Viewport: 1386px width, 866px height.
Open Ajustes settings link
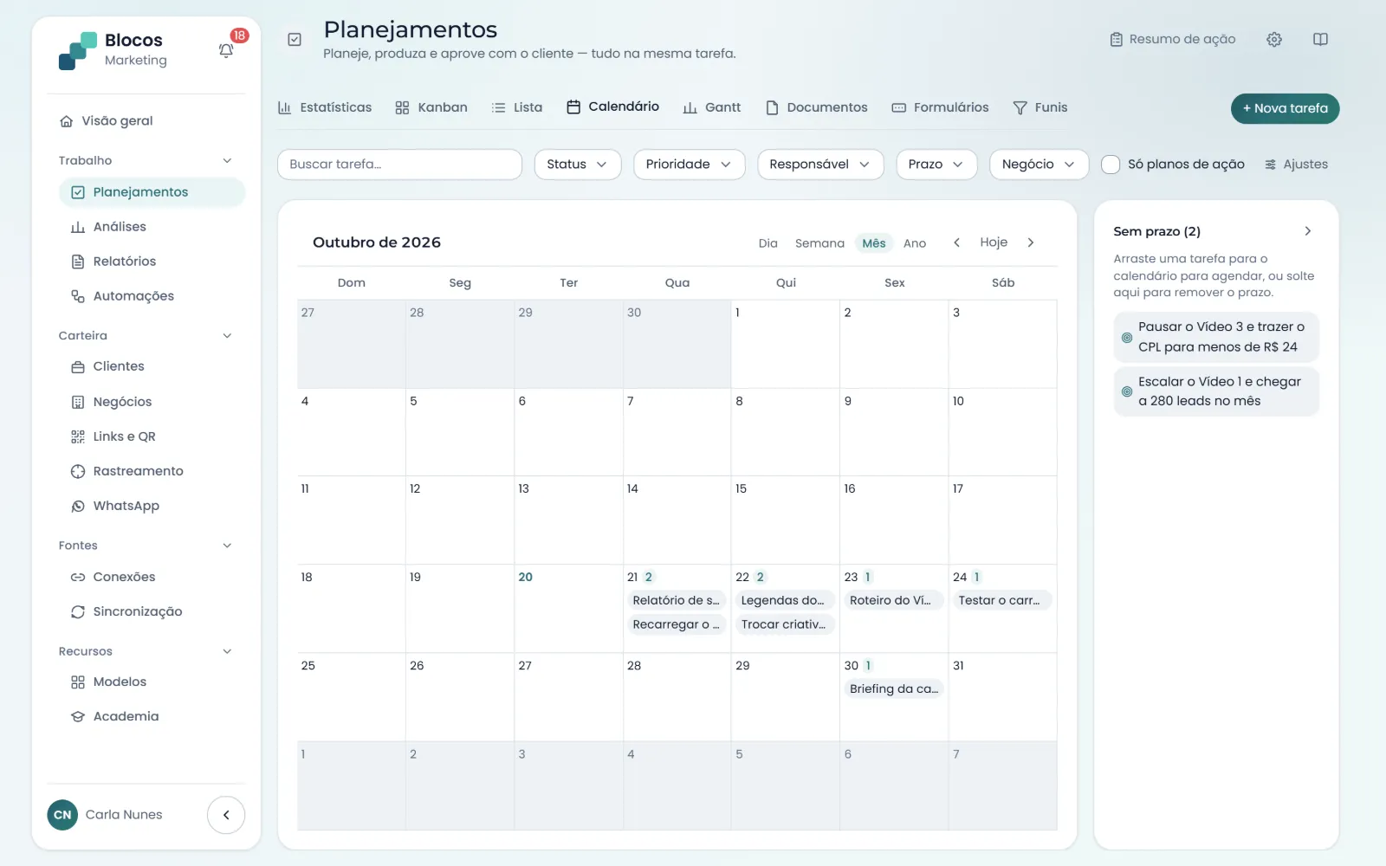point(1296,165)
